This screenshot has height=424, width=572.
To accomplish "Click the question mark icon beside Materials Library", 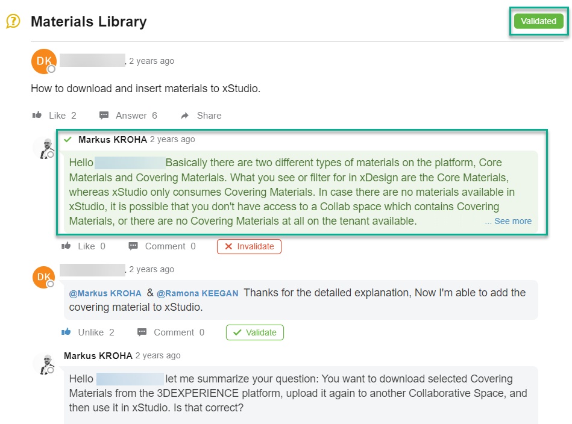I will point(13,22).
